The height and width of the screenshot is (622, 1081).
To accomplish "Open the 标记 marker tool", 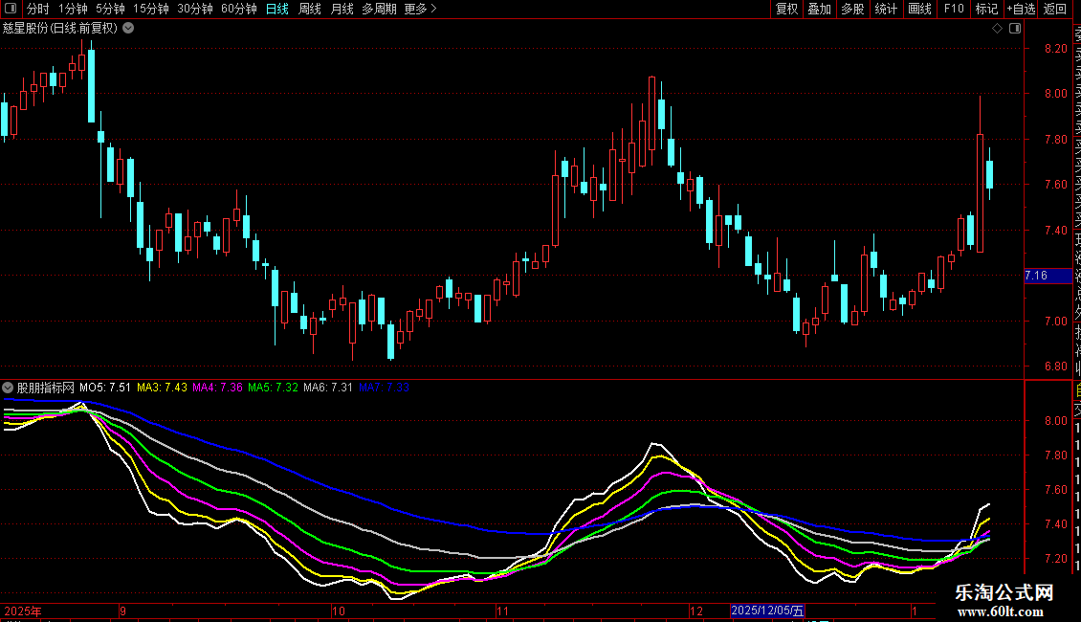I will pyautogui.click(x=986, y=9).
